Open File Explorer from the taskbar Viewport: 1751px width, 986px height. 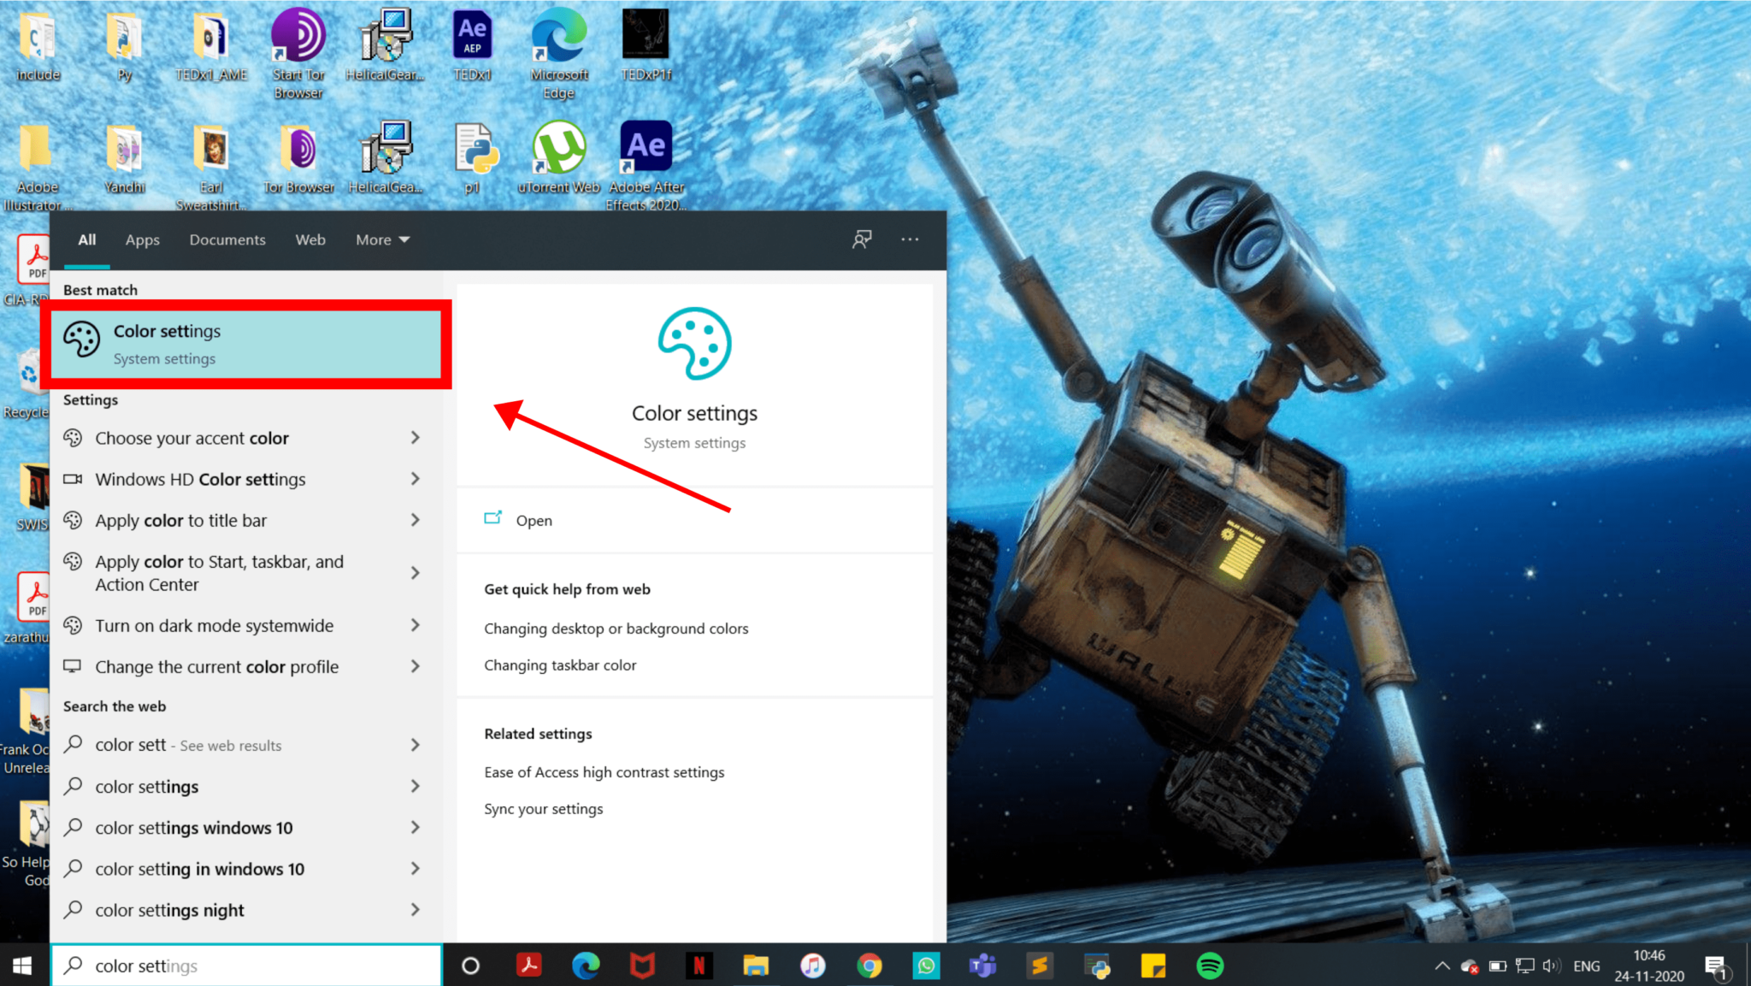point(756,966)
